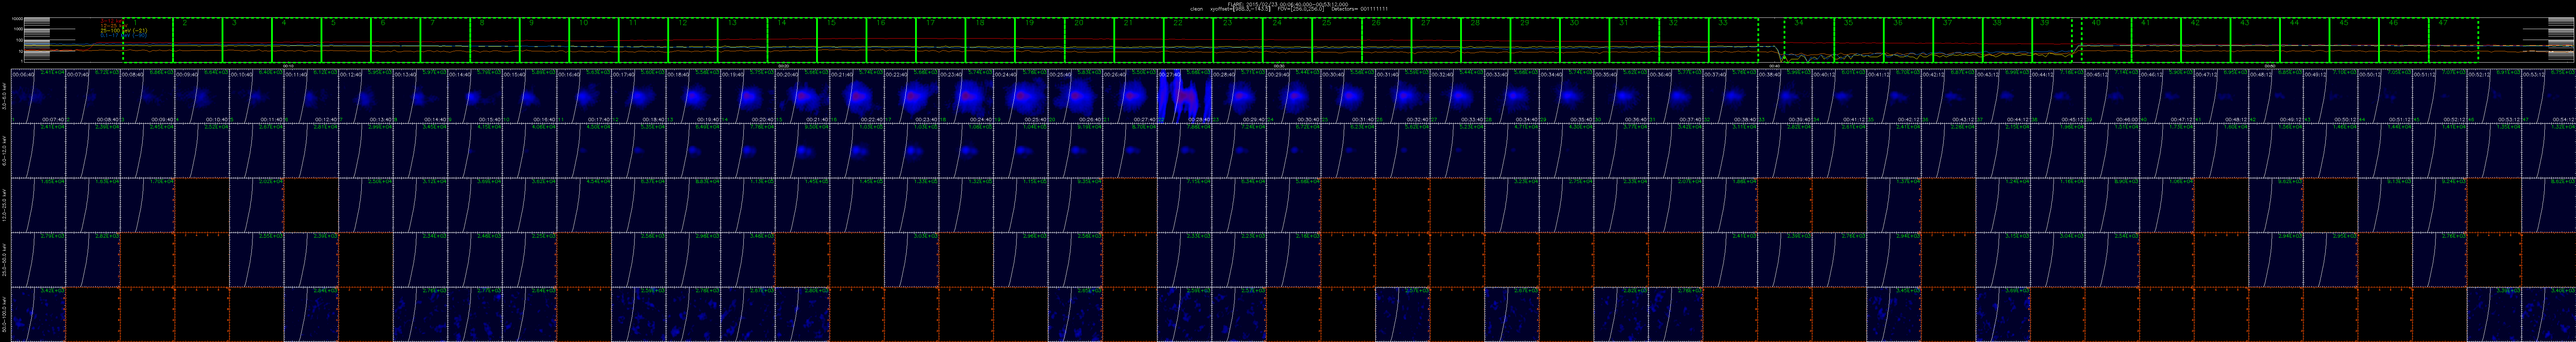The height and width of the screenshot is (342, 2576).
Task: Open the 6.0-12.0 keV image below 00:06:40
Action: point(38,151)
